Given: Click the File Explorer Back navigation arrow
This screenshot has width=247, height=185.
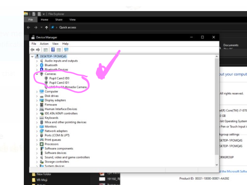Looking at the screenshot, I should pos(28,27).
